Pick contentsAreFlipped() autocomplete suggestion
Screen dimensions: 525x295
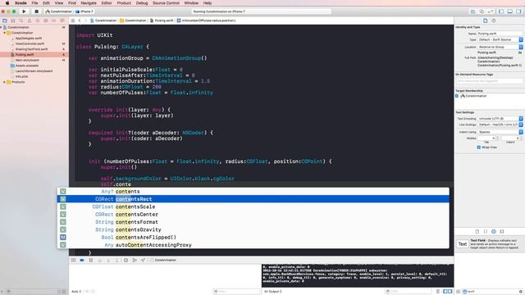[x=253, y=238]
